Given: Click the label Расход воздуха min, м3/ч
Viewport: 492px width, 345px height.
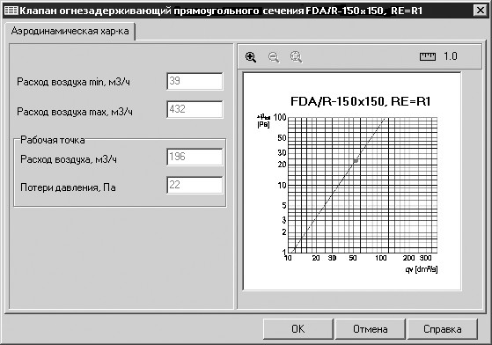Looking at the screenshot, I should click(73, 82).
